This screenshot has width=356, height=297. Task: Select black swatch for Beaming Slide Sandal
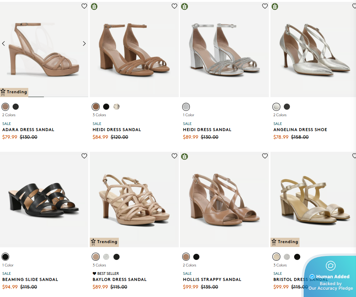coord(5,257)
